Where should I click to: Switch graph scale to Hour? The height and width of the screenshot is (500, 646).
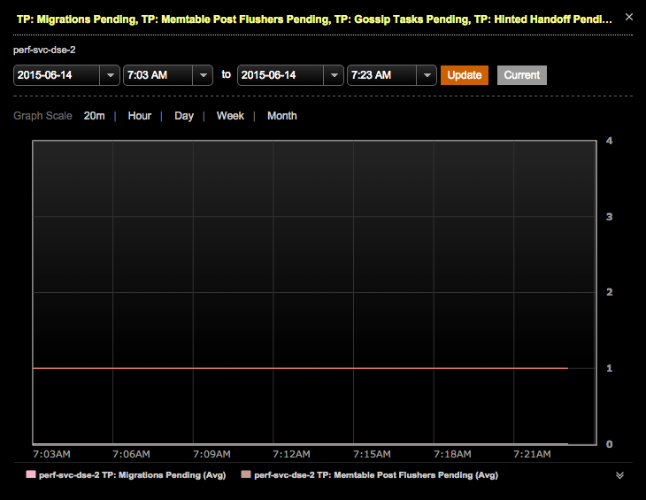[139, 116]
